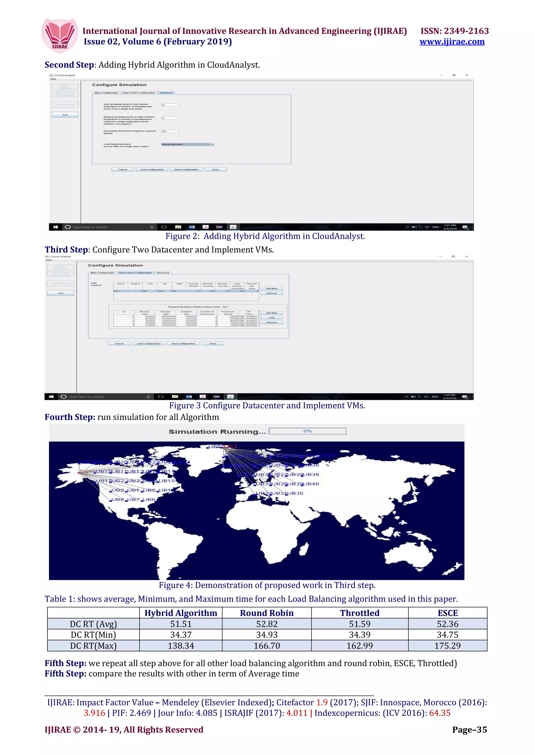Screen dimensions: 534x755
Task: Click the Round Robin column header
Action: pyautogui.click(x=266, y=613)
